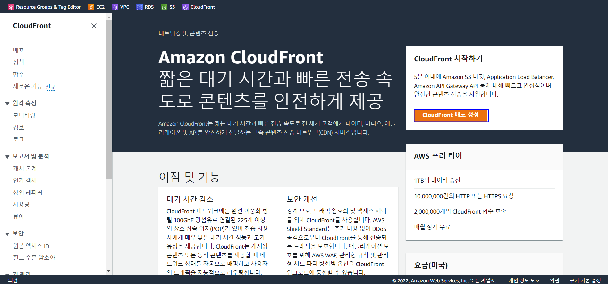Close the CloudFront side navigation panel
608x284 pixels.
pyautogui.click(x=94, y=26)
